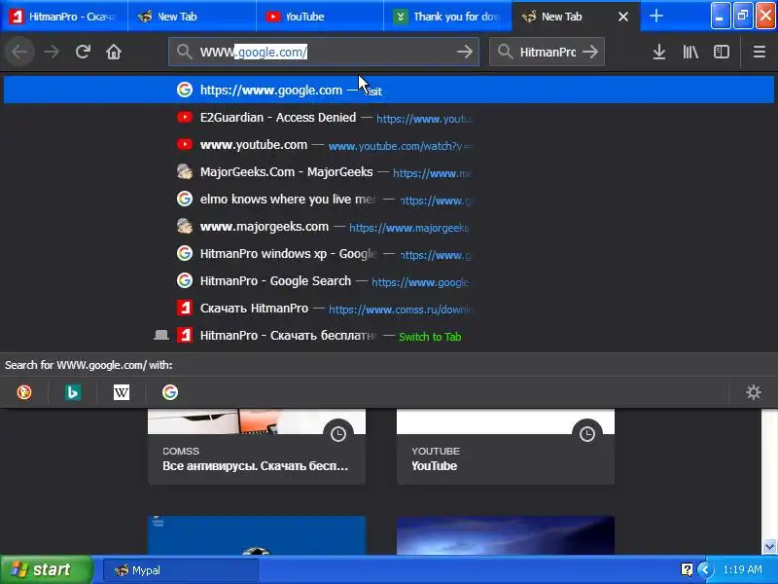Click the 1:19 AM taskbar clock
The height and width of the screenshot is (584, 778).
743,569
